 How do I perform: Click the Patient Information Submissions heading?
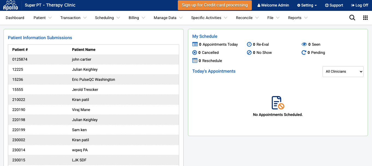(40, 38)
